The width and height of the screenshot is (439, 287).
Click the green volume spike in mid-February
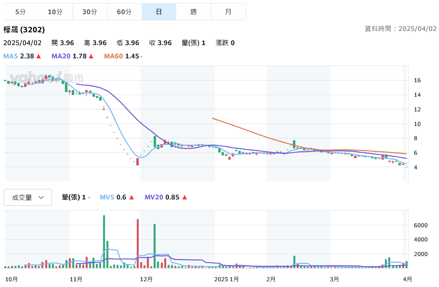pos(294,262)
